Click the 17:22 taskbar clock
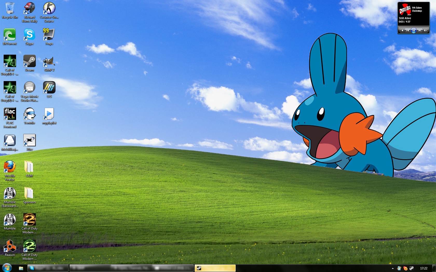Image resolution: width=436 pixels, height=272 pixels. tap(424, 268)
